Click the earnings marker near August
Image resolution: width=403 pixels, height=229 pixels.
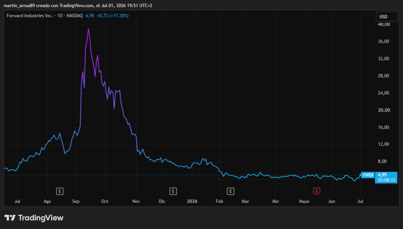[x=60, y=192]
